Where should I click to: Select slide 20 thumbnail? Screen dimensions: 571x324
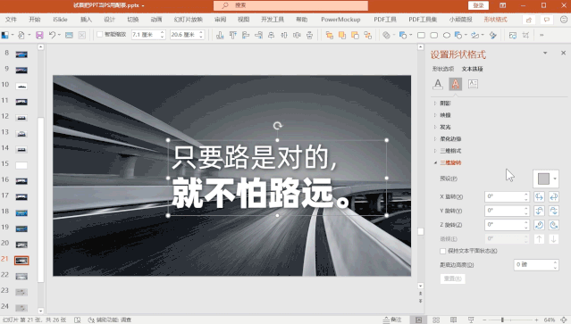[x=21, y=245]
